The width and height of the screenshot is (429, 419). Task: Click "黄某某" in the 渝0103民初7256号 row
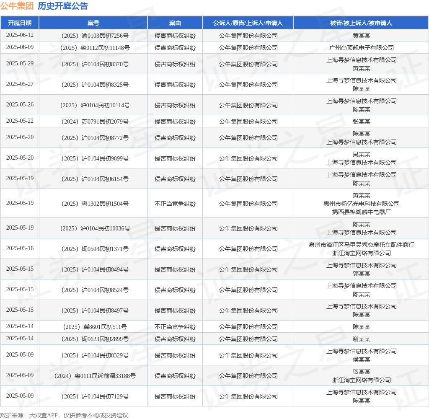362,36
